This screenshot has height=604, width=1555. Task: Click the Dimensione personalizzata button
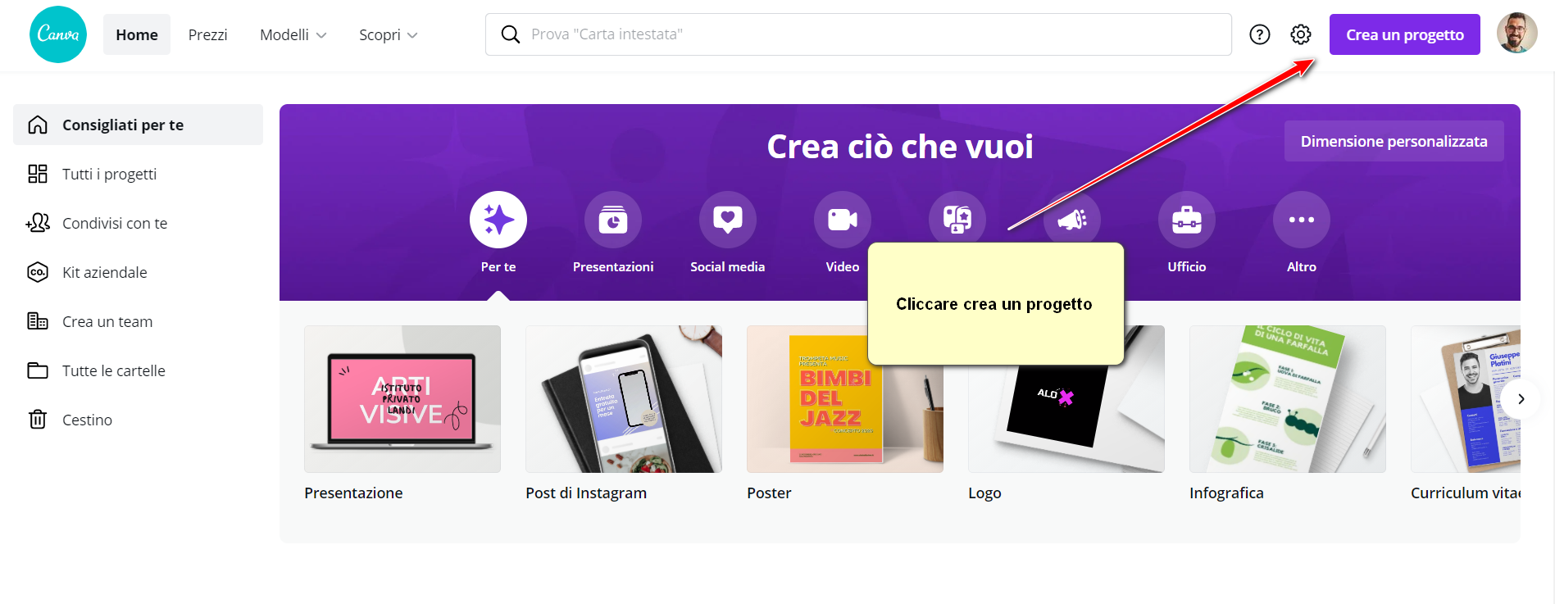click(x=1394, y=141)
